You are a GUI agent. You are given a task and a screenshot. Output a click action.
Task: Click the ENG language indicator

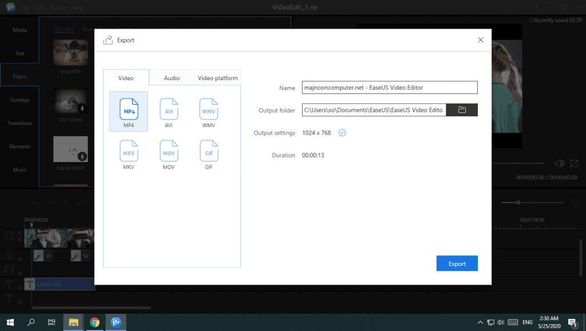[x=527, y=322]
